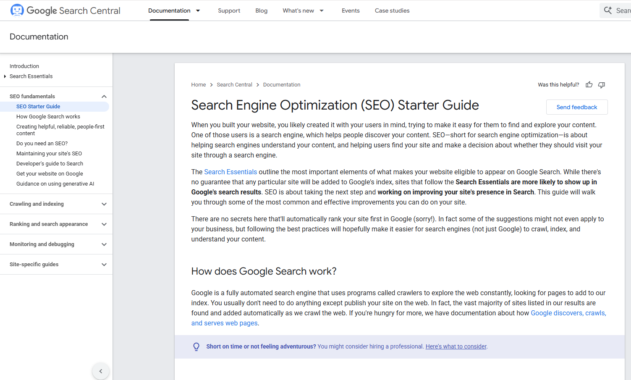
Task: Collapse the sidebar with the arrow button
Action: pyautogui.click(x=100, y=371)
